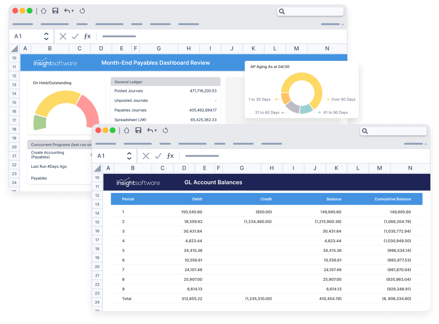Click the X cancel icon in the formula bar
439x324 pixels.
point(145,156)
